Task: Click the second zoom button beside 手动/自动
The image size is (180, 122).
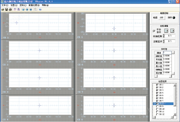Action: (x=172, y=31)
